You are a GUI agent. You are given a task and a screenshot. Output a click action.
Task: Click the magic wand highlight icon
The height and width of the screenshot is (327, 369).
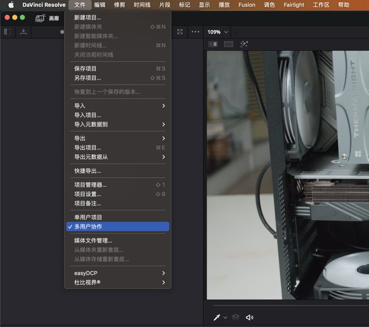(244, 44)
